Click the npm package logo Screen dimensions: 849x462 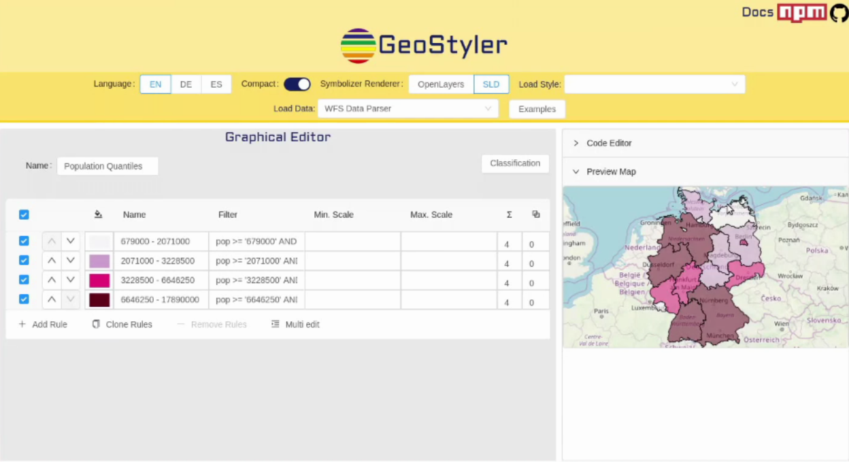[x=802, y=13]
